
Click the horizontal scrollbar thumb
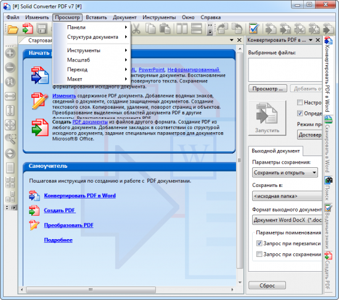tap(91, 290)
